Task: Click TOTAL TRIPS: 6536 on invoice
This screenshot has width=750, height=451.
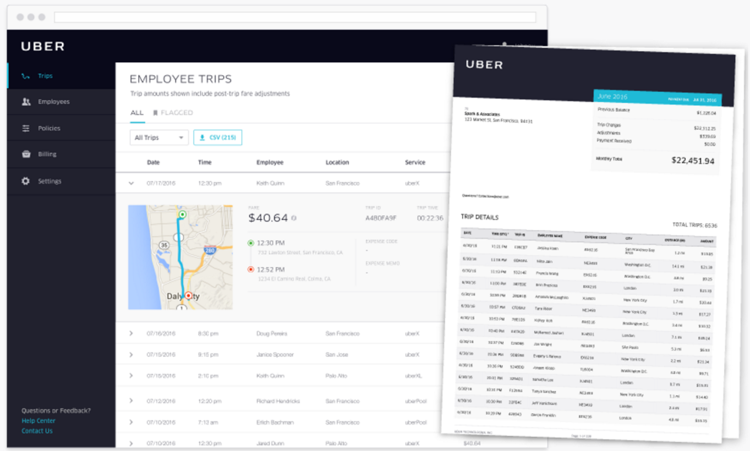Action: (x=694, y=225)
